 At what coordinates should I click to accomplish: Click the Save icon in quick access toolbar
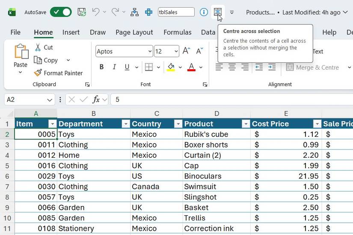click(x=81, y=12)
